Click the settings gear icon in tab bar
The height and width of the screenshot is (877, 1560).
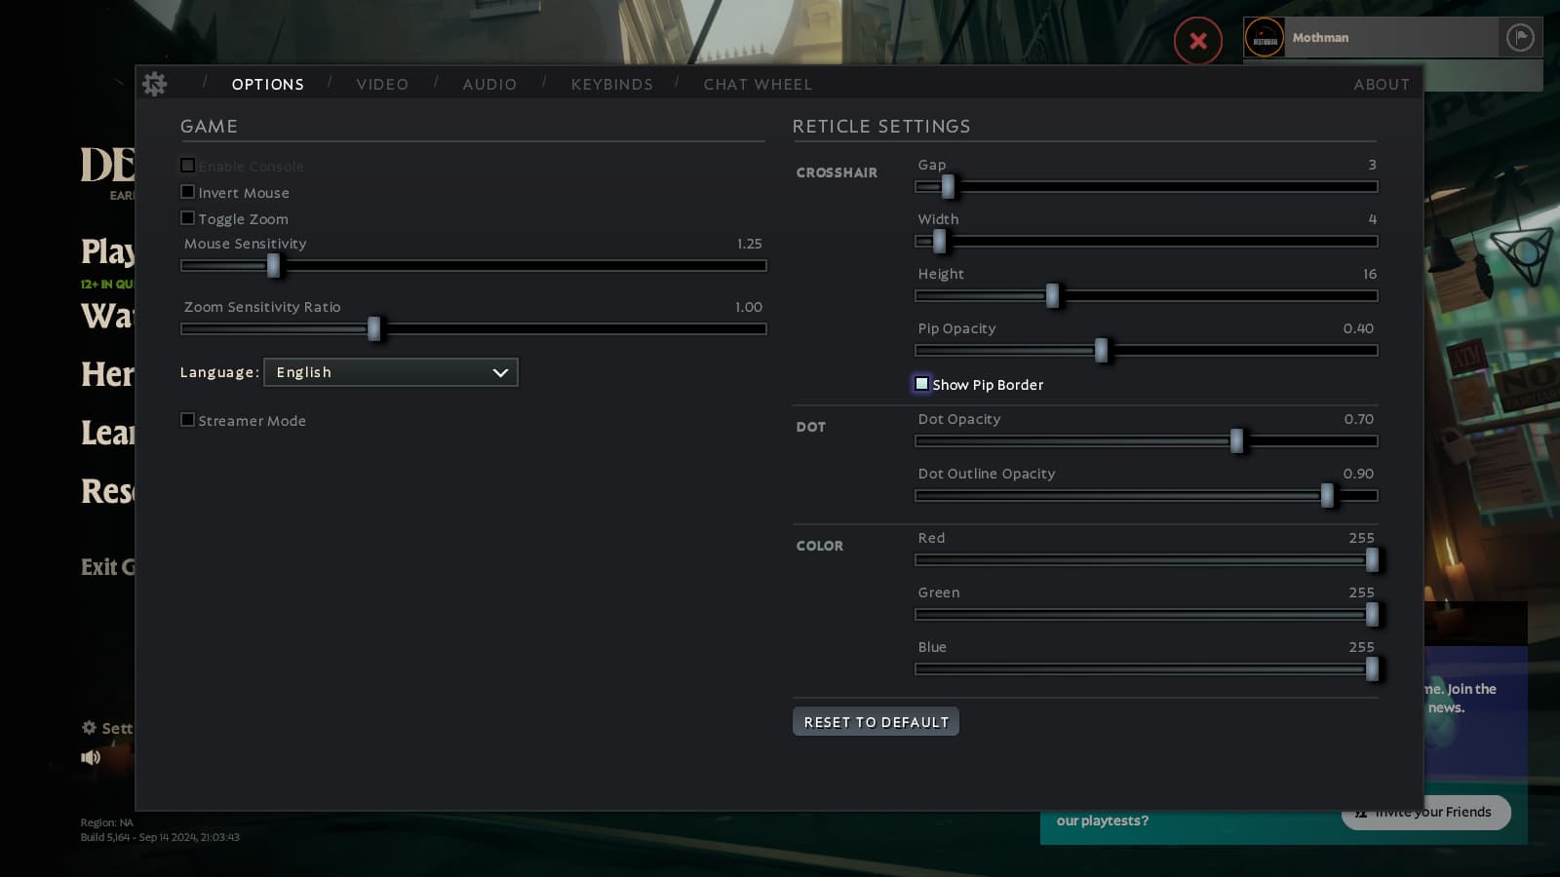click(154, 84)
